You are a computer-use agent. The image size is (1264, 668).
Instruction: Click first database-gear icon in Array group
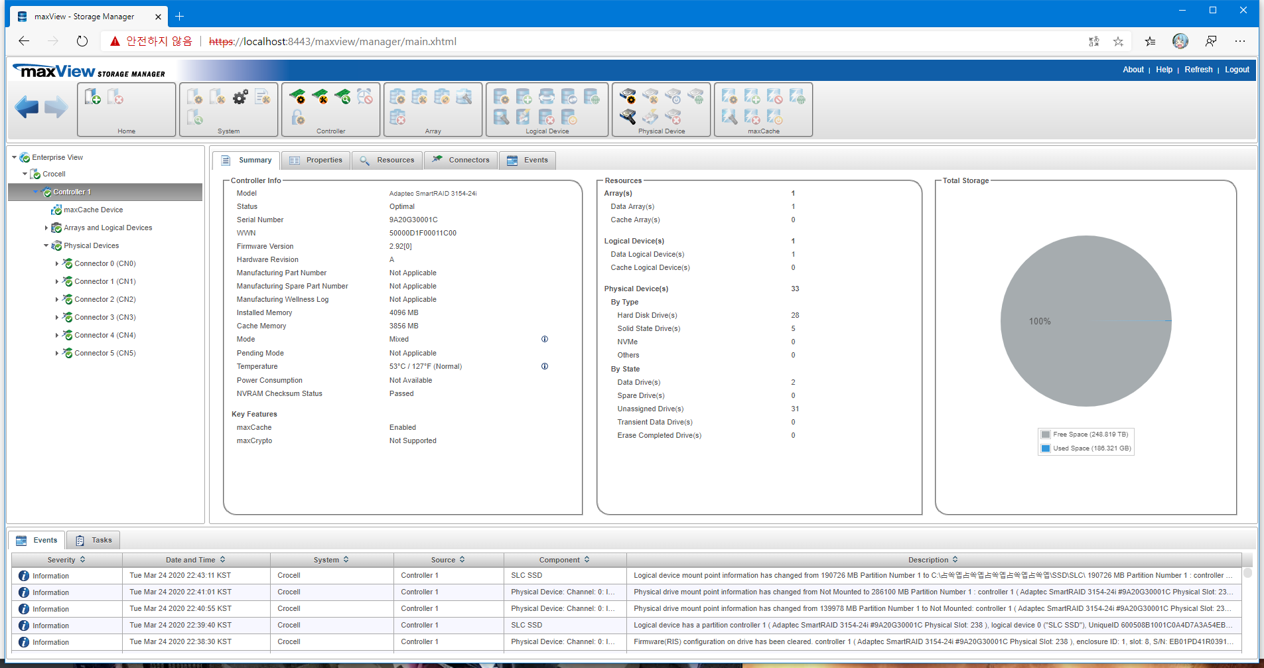tap(397, 98)
